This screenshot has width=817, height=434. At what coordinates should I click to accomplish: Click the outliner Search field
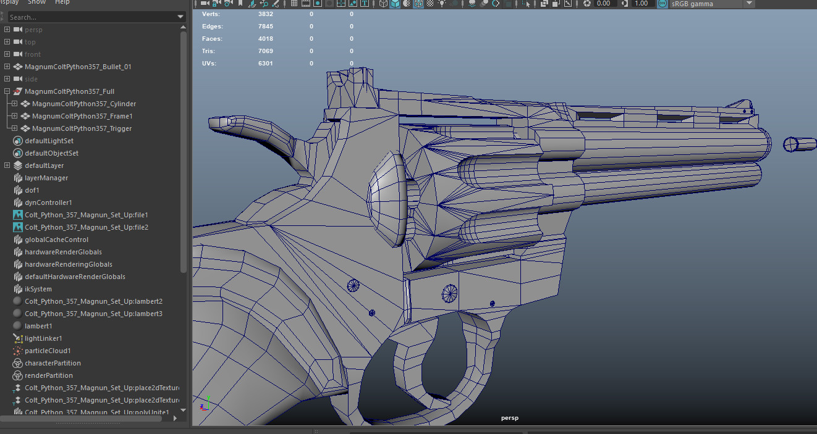(x=93, y=17)
